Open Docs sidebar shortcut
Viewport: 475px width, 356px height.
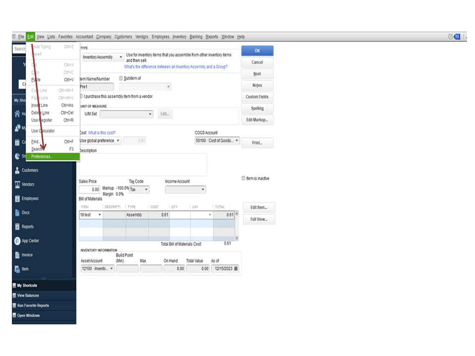click(25, 213)
